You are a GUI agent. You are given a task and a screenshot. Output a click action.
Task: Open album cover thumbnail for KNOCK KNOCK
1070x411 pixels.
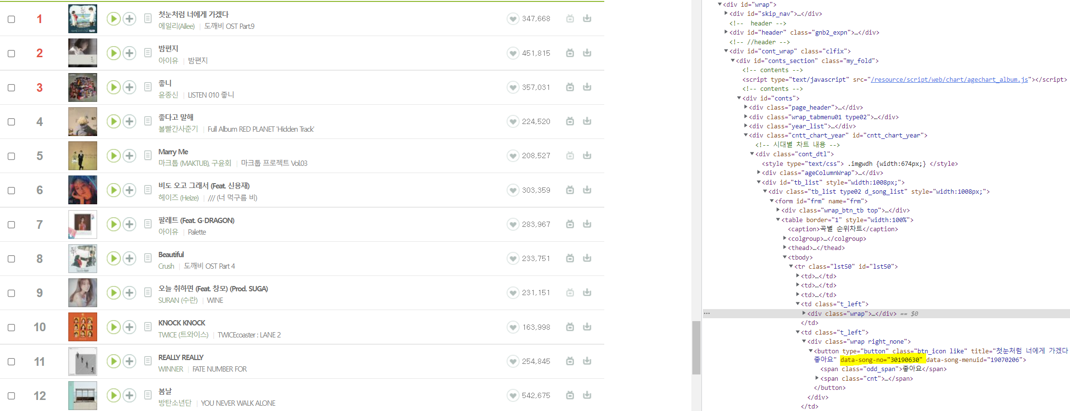(x=83, y=327)
